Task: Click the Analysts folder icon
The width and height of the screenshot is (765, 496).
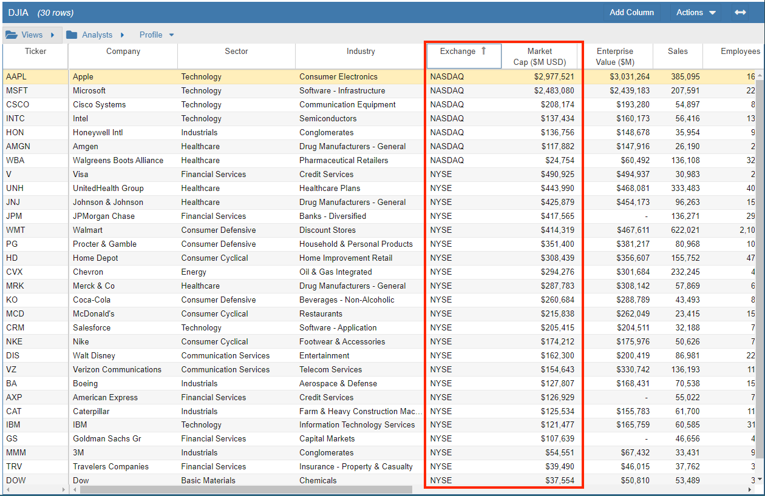Action: [x=72, y=35]
